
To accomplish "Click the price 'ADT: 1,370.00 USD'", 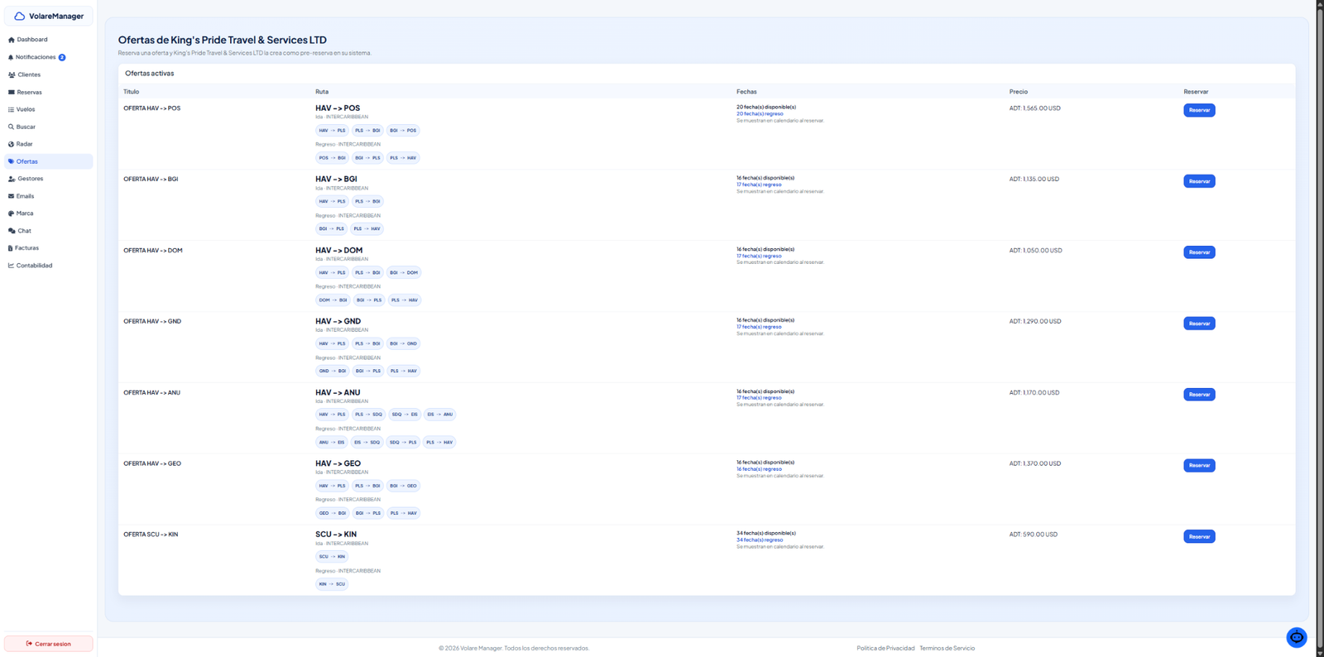I will pos(1034,463).
